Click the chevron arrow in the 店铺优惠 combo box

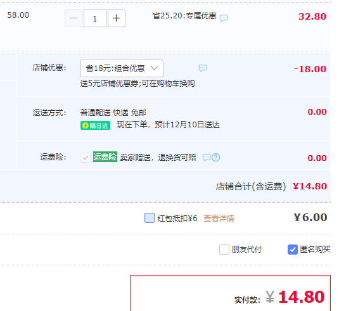154,68
